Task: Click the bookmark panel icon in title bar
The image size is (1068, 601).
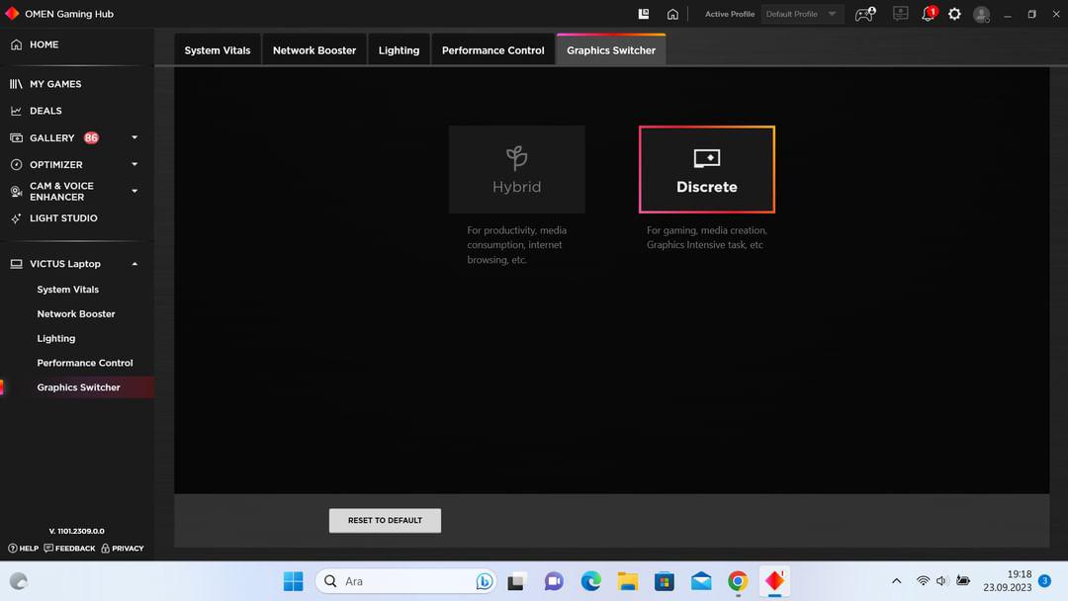Action: tap(643, 14)
